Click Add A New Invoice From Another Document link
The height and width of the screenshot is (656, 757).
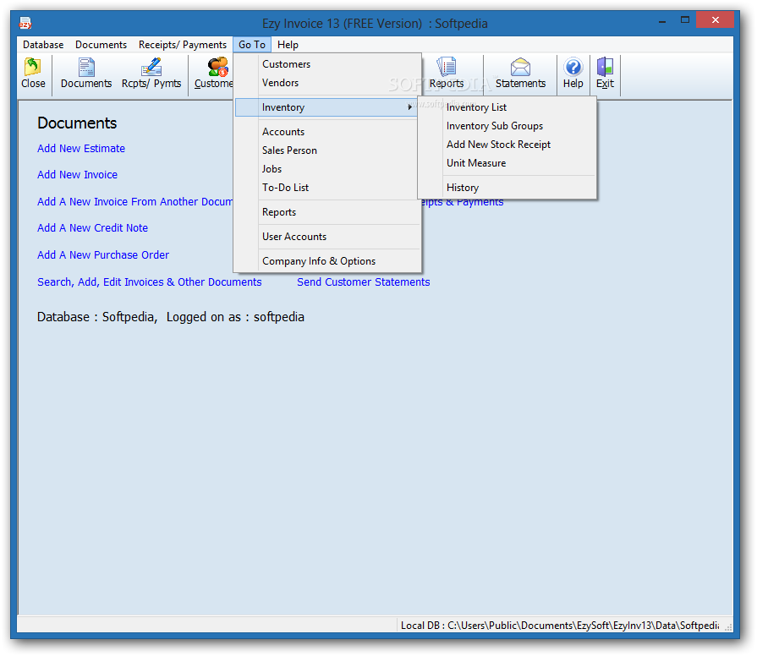[x=135, y=202]
